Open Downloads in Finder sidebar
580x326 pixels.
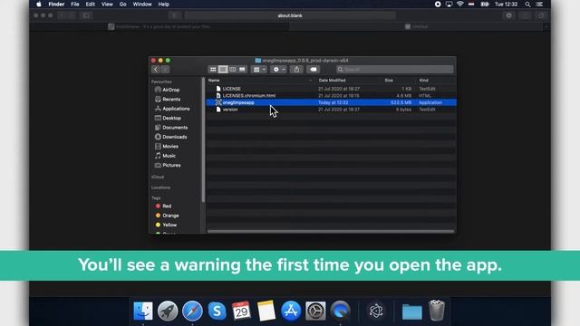170,137
